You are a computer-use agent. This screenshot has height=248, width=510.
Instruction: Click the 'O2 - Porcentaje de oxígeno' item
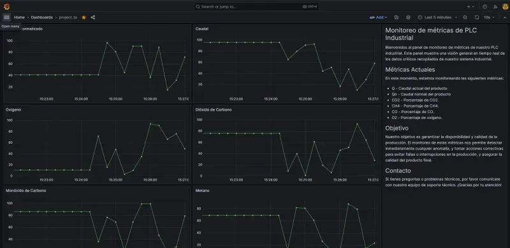tap(417, 118)
